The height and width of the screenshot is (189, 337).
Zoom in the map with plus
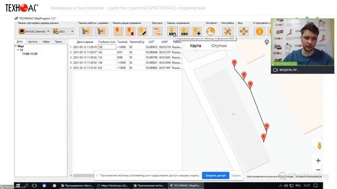(x=318, y=161)
